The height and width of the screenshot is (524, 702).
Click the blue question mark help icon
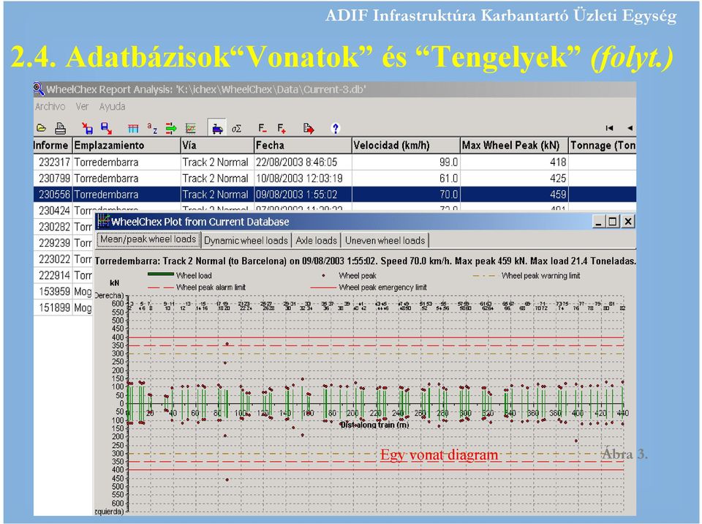click(x=336, y=129)
